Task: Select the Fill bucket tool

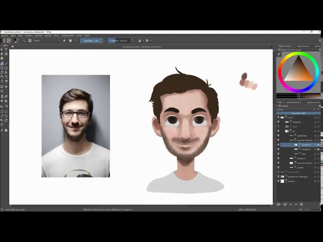Action: (x=6, y=101)
